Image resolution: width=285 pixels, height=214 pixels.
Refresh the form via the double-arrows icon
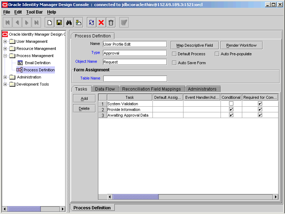click(91, 22)
